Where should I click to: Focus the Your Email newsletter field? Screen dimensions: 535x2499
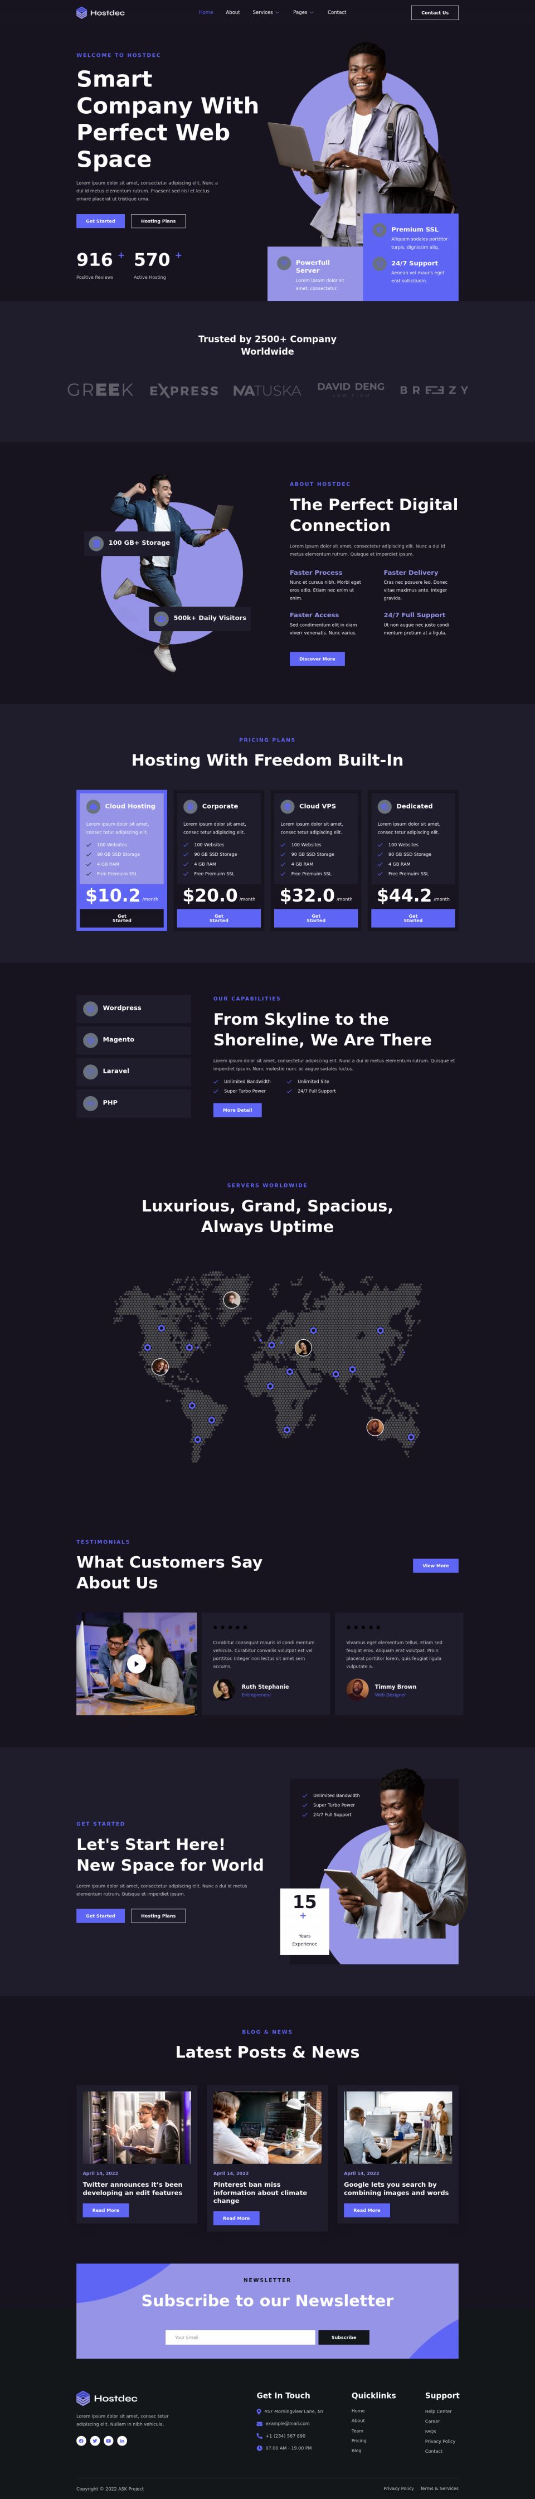coord(240,2338)
